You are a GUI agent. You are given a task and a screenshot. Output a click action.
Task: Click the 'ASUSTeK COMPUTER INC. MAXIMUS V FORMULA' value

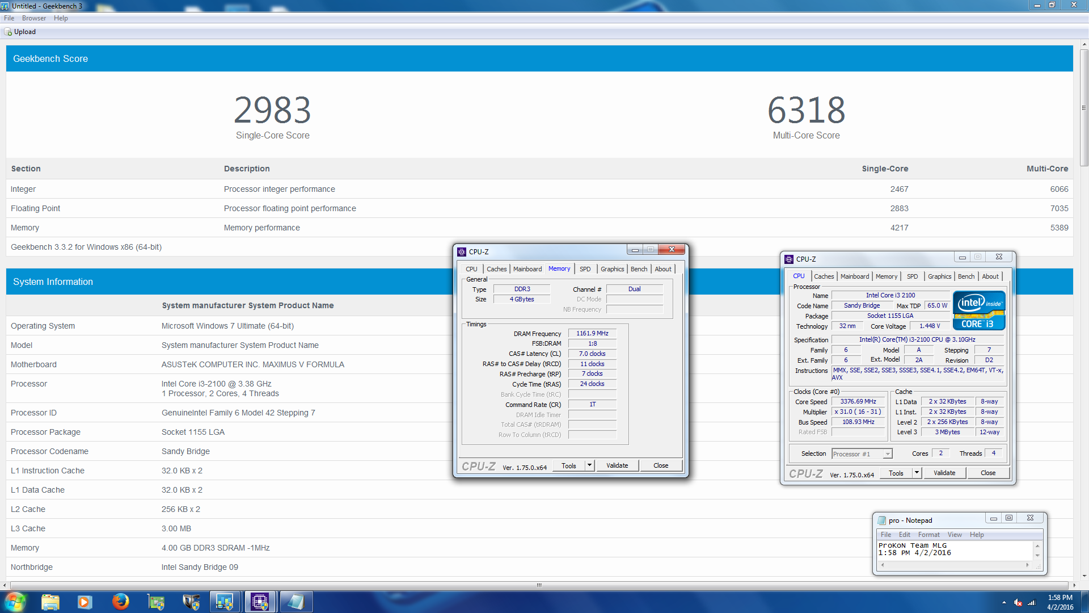(253, 364)
